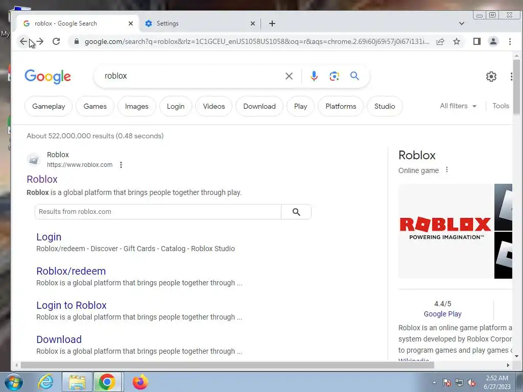
Task: Open options for the roblox.com result
Action: coord(121,165)
